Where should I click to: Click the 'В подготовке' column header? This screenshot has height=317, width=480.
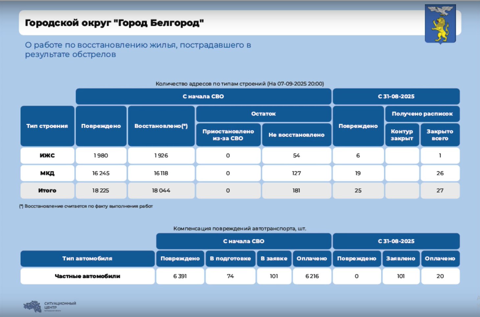click(x=230, y=259)
